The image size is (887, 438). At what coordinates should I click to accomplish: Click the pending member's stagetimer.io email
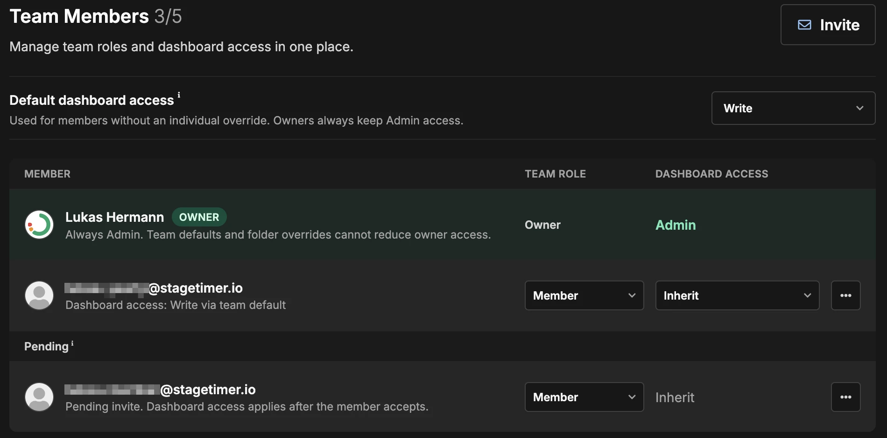click(x=160, y=390)
